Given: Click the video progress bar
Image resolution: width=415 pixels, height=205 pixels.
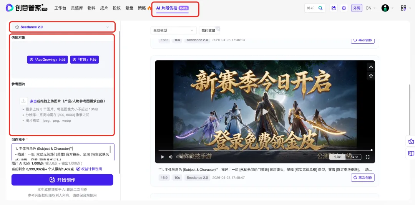Looking at the screenshot, I should click(265, 150).
